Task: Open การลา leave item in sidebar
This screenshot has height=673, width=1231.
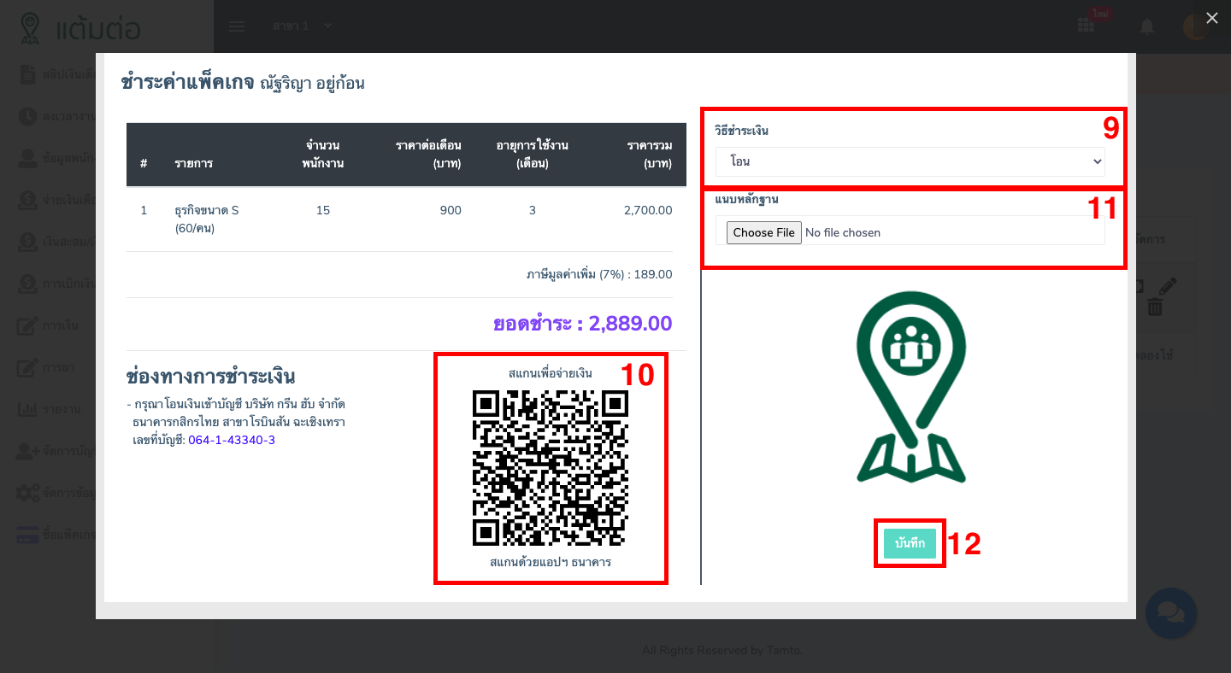Action: [28, 368]
